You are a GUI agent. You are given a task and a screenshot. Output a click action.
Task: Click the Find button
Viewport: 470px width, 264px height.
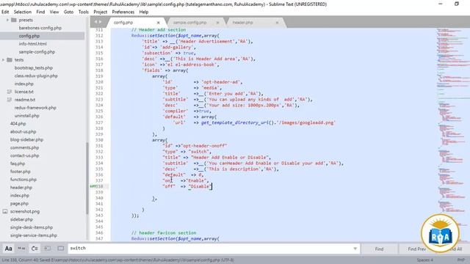(379, 249)
